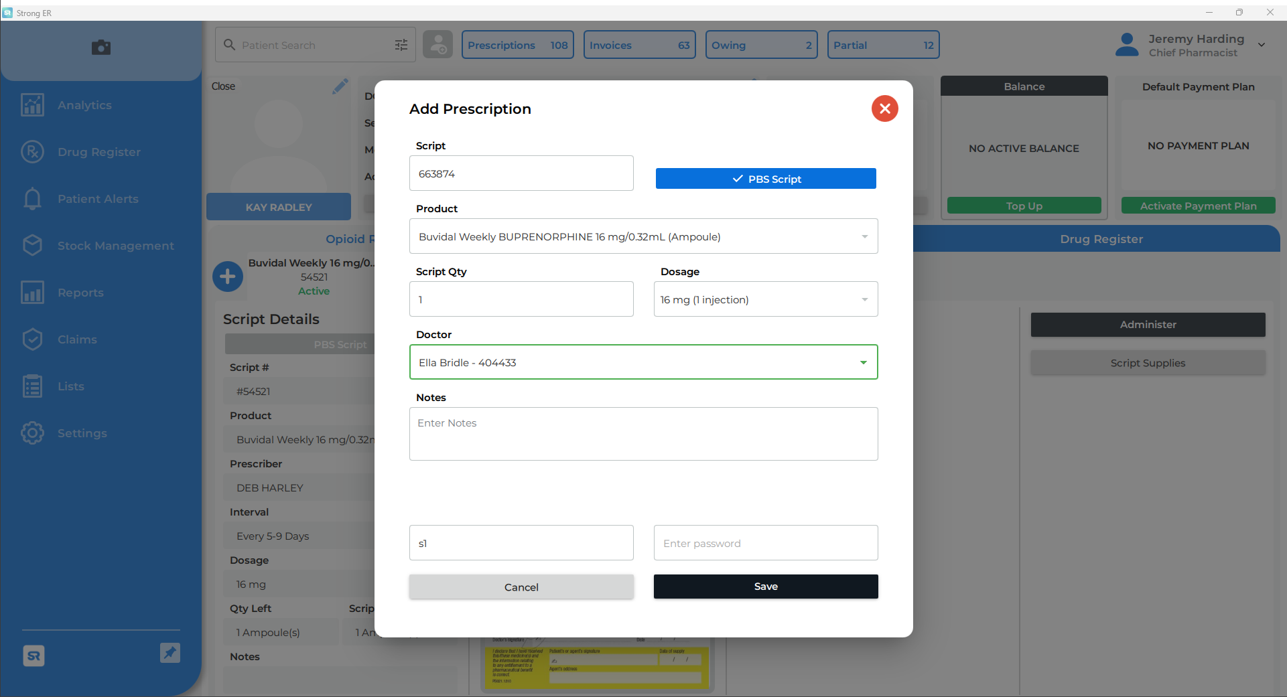Click the Cancel button
Screen dimensions: 1287x697
point(521,587)
